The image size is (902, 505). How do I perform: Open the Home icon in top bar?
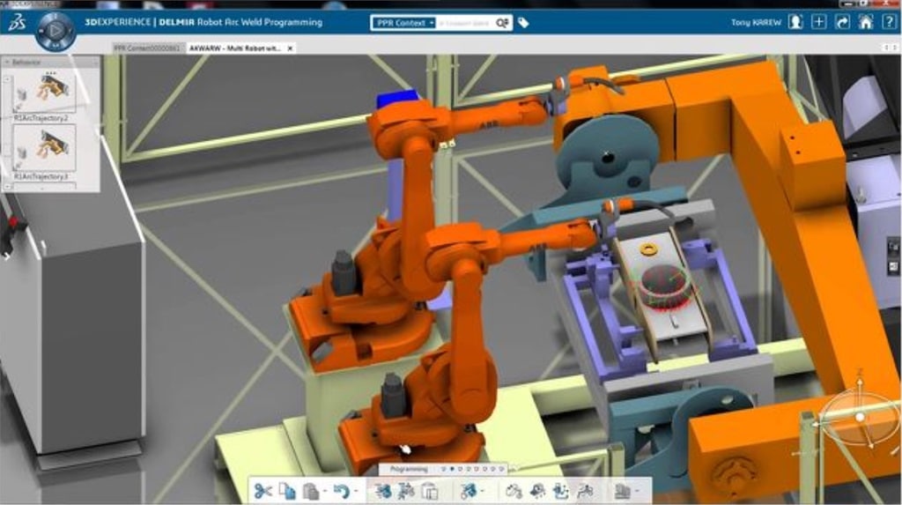(866, 22)
